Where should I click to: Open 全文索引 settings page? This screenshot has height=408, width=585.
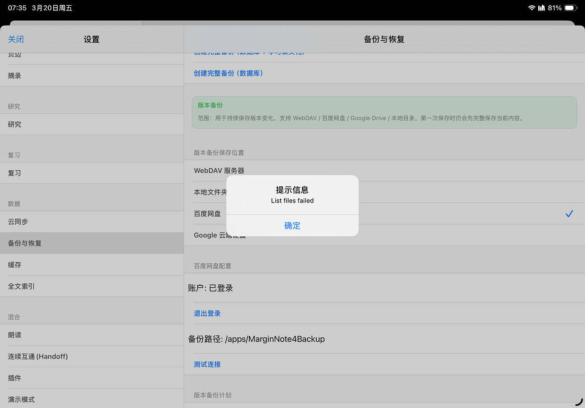click(x=21, y=286)
